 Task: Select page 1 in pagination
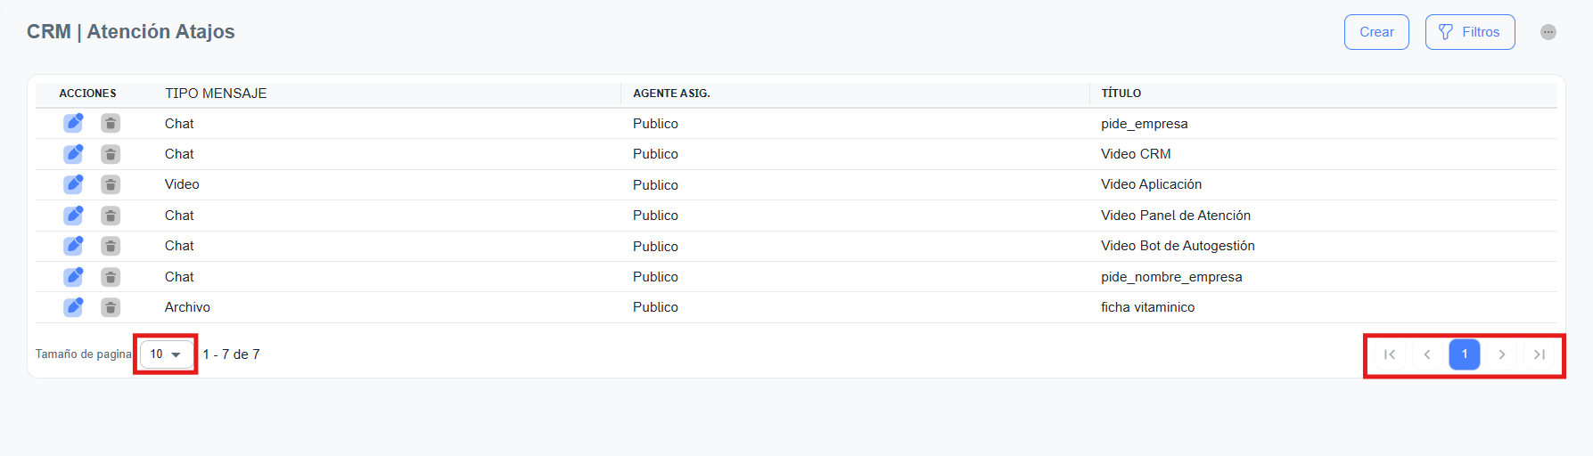pyautogui.click(x=1465, y=354)
